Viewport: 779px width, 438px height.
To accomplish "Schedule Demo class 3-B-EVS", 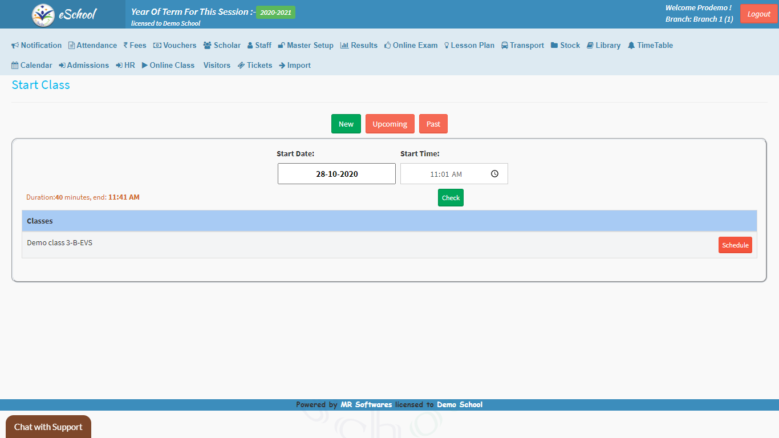I will (x=735, y=245).
